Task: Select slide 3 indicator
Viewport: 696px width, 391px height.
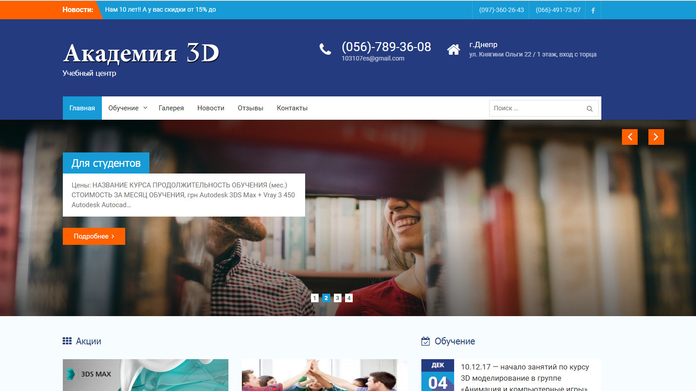Action: pyautogui.click(x=337, y=298)
